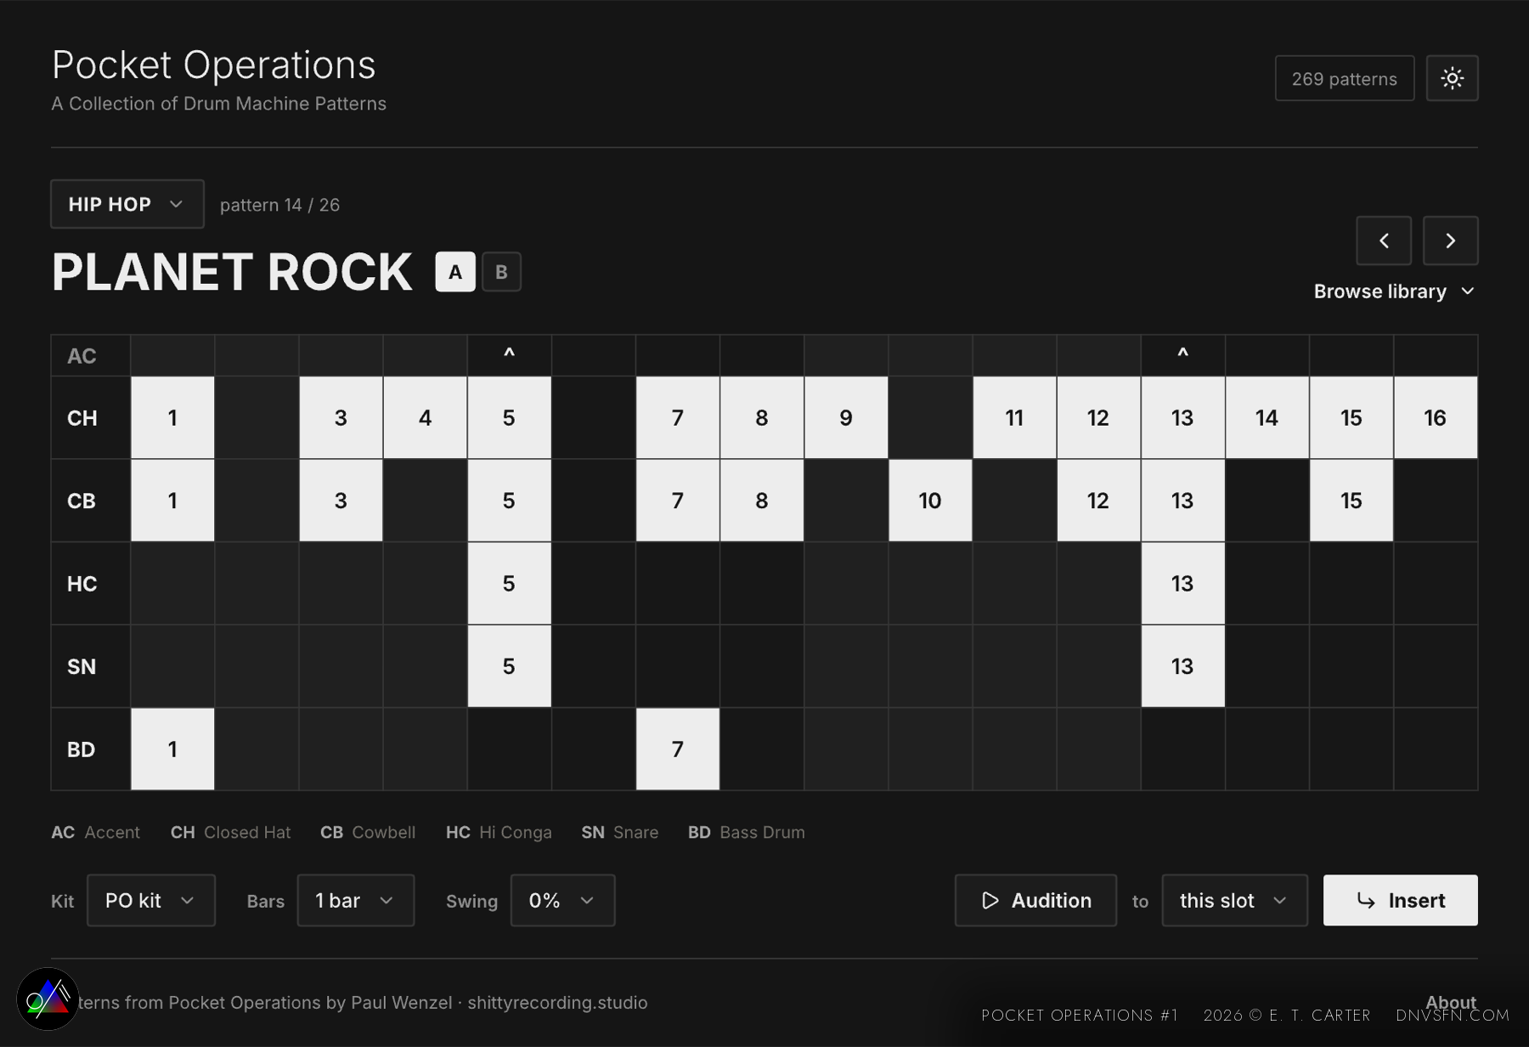
Task: Toggle Closed Hat step 11
Action: (x=1014, y=417)
